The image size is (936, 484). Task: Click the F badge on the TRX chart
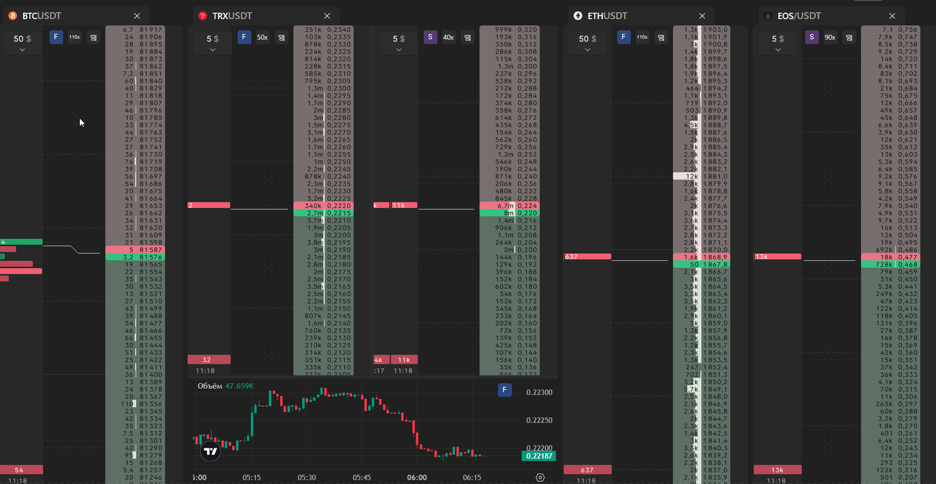tap(504, 390)
